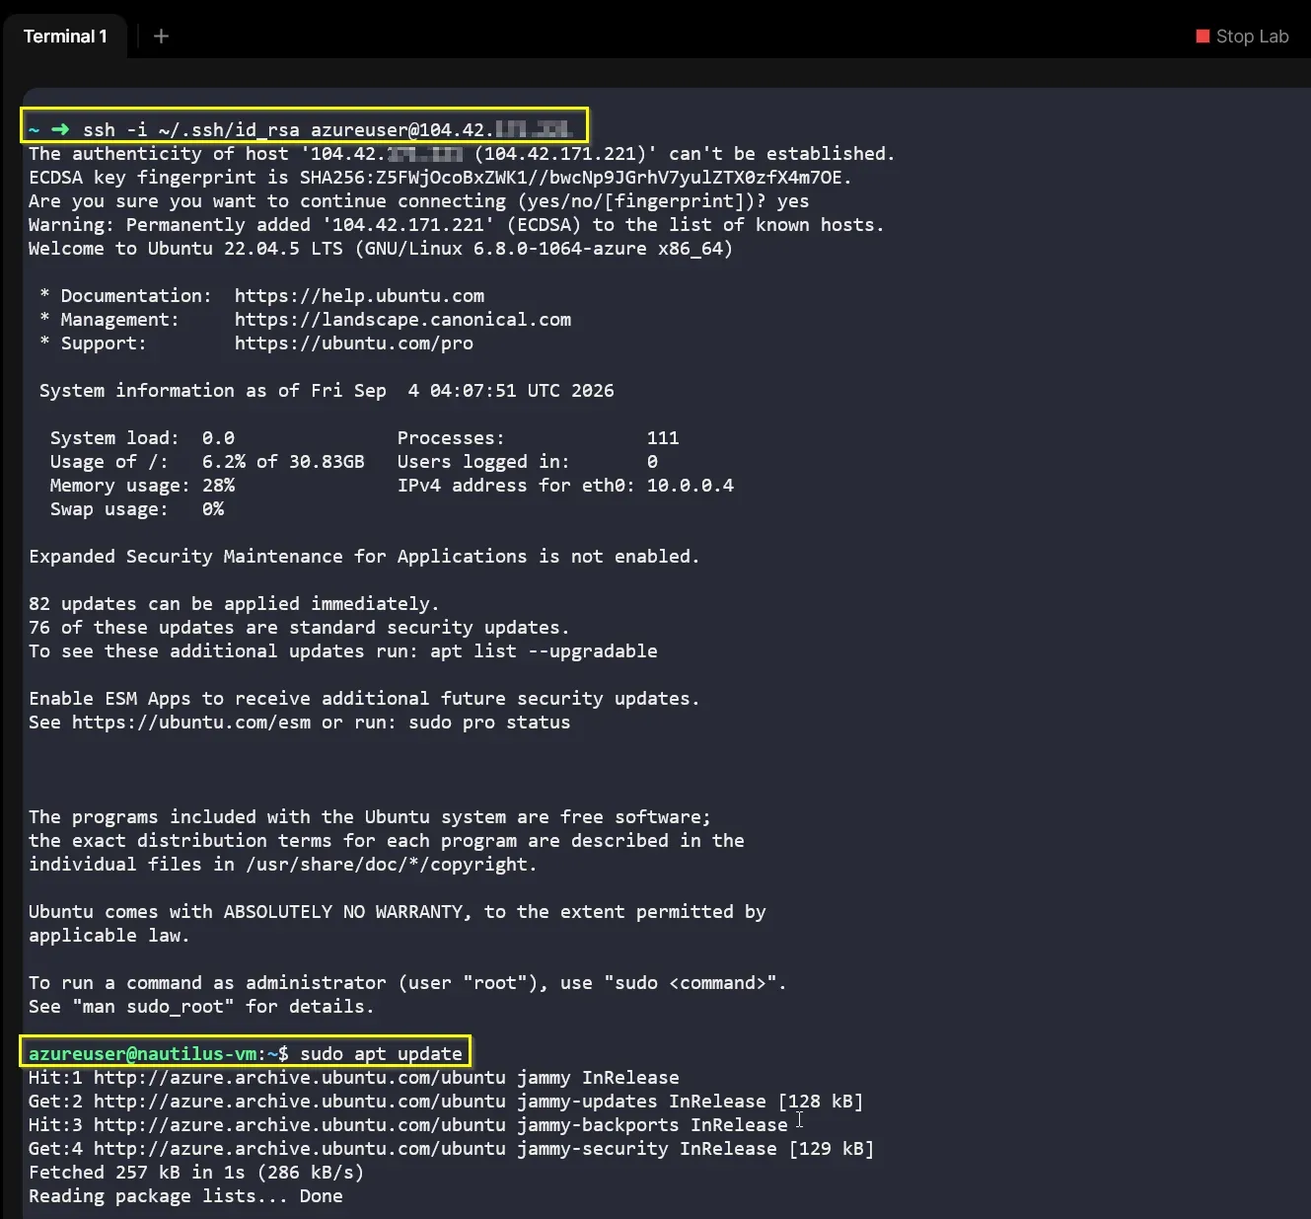
Task: Click the 'sudo pro status' text
Action: point(489,723)
